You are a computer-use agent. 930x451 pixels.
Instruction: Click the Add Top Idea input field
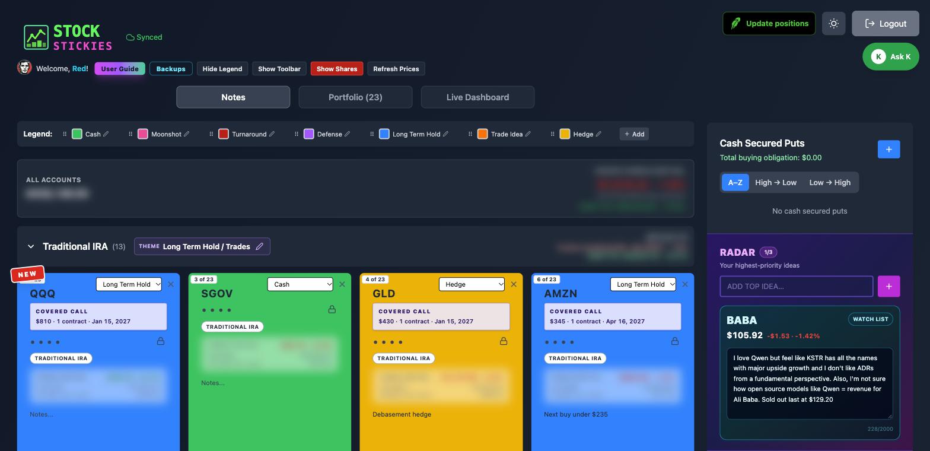796,286
